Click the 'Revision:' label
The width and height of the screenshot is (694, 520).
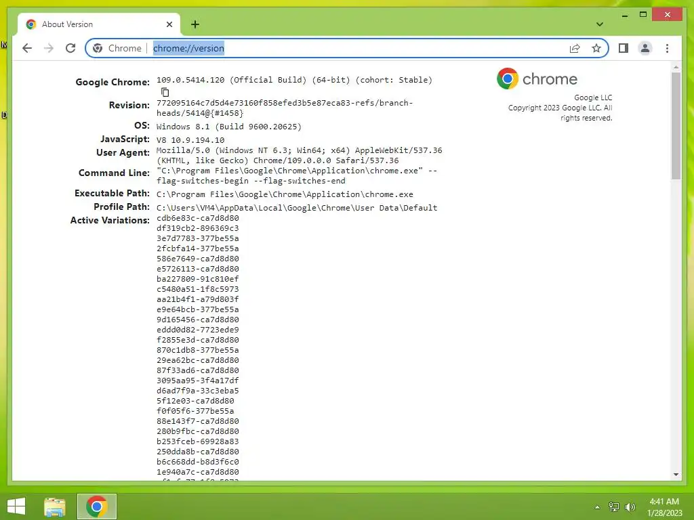[x=129, y=105]
